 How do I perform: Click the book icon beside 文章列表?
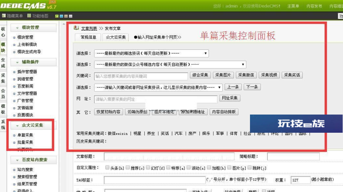point(76,28)
